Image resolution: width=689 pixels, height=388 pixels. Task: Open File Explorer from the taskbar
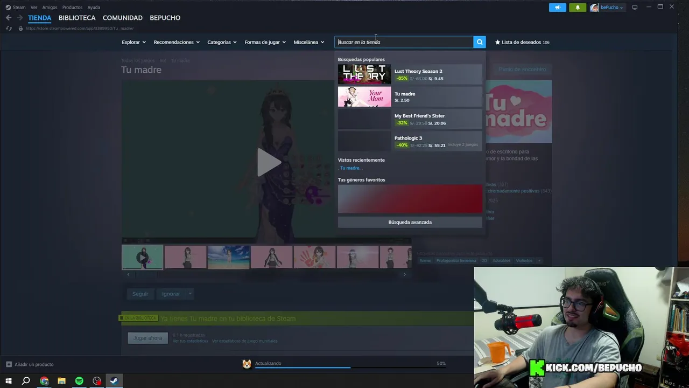(x=61, y=381)
